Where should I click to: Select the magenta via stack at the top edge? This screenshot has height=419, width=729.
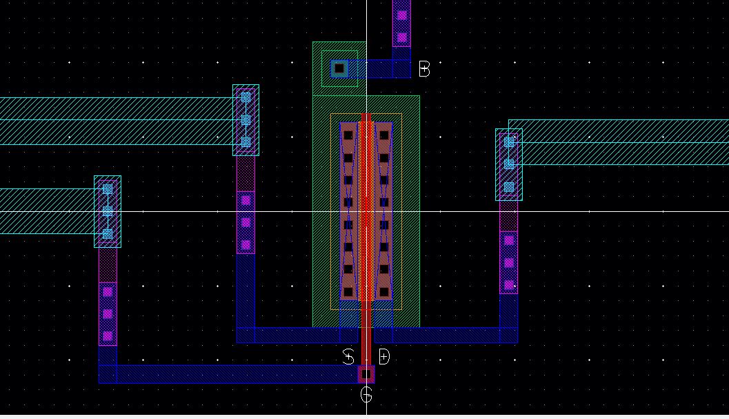(x=401, y=23)
